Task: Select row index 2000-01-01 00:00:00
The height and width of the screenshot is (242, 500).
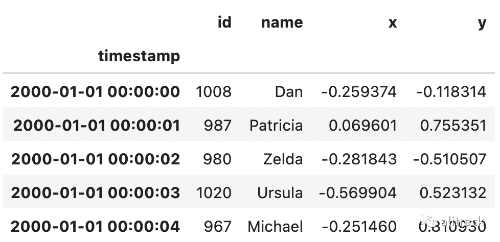Action: [96, 92]
